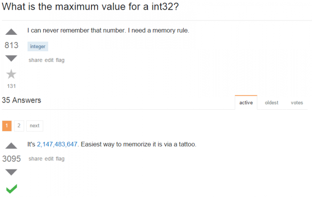Favorite the question with the star icon
This screenshot has width=312, height=198.
tap(11, 74)
